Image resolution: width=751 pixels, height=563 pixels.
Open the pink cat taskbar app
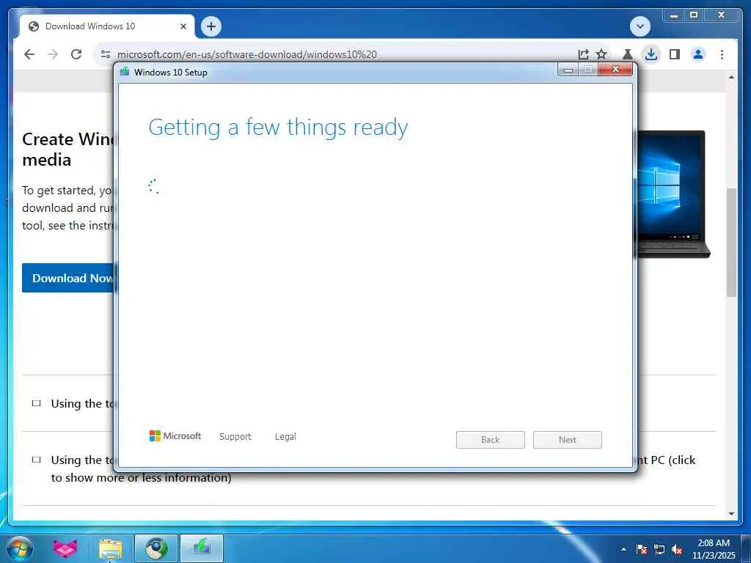click(x=65, y=548)
